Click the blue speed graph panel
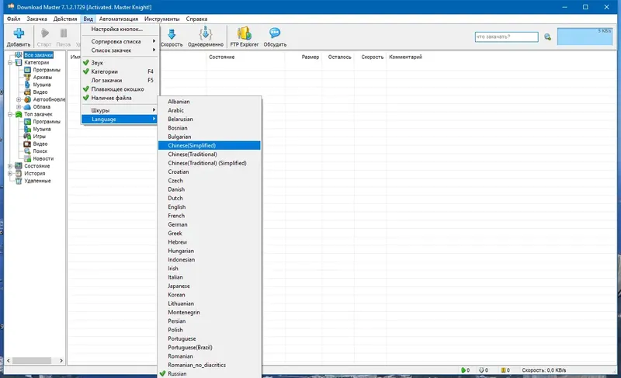This screenshot has width=621, height=378. [585, 36]
